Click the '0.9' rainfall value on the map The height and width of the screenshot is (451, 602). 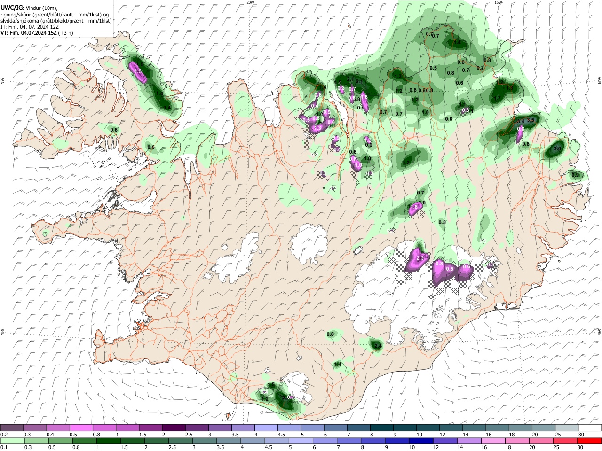pos(575,175)
